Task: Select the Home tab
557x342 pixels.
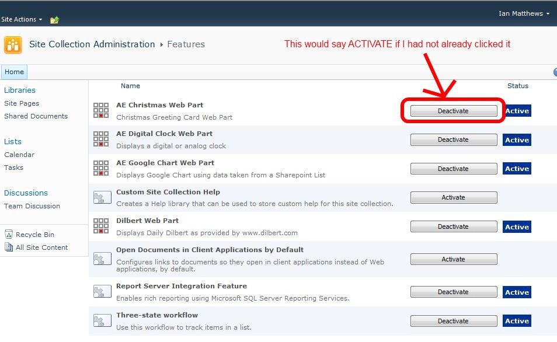Action: [14, 72]
